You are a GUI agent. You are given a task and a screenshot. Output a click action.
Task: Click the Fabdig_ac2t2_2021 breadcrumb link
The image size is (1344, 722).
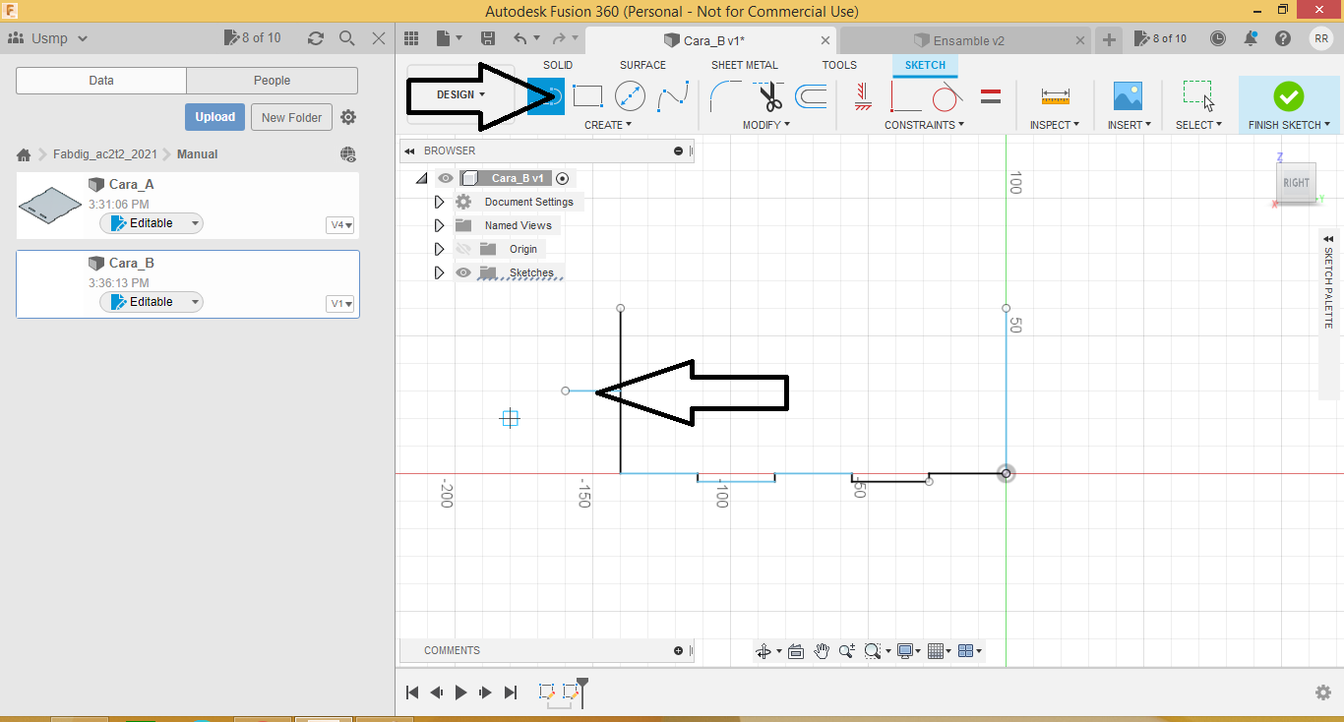pos(105,154)
